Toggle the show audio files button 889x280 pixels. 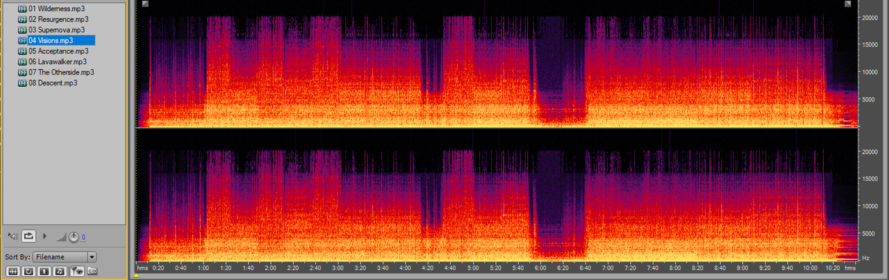[x=13, y=271]
